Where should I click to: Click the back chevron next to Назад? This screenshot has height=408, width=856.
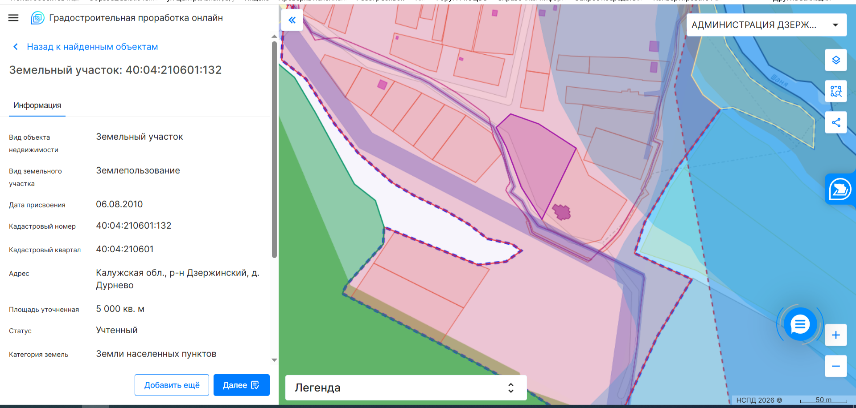16,47
